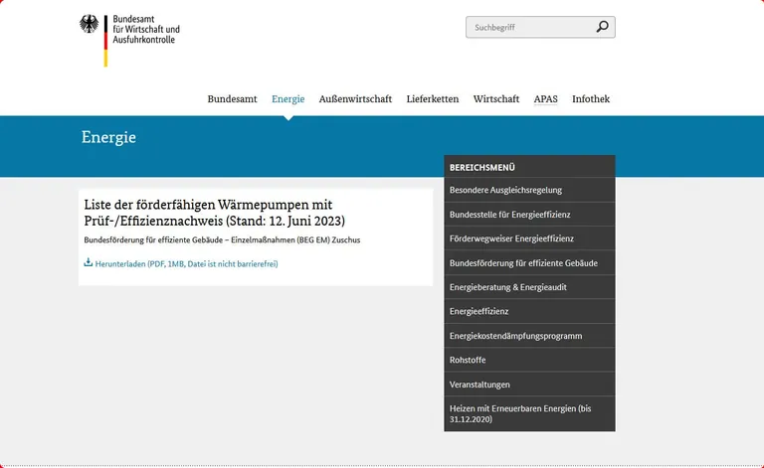Select the Energie navigation tab

tap(287, 99)
